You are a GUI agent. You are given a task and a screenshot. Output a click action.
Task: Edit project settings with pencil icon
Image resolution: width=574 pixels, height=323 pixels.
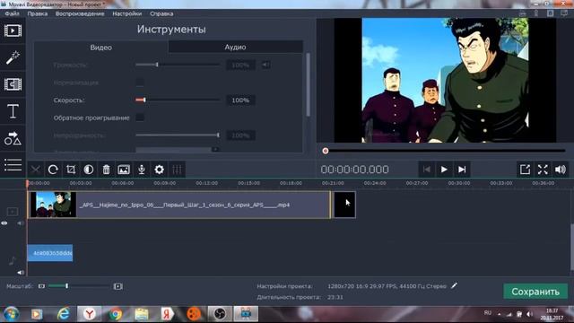454,285
